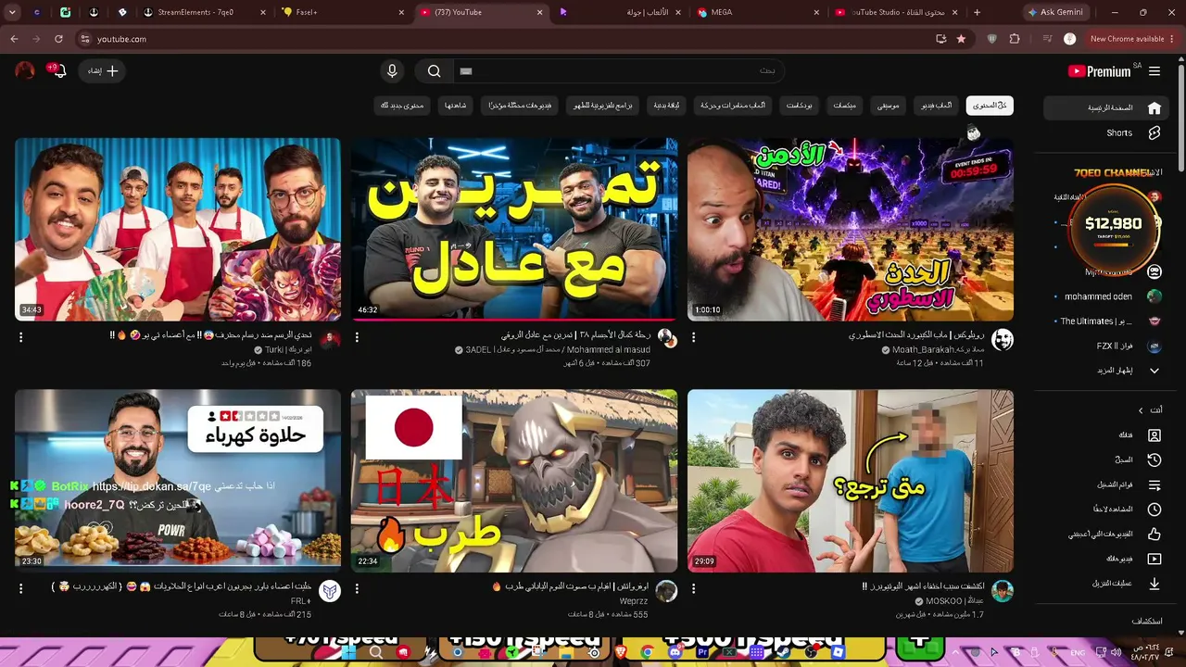Open options menu for the Weprzz video

pyautogui.click(x=357, y=588)
